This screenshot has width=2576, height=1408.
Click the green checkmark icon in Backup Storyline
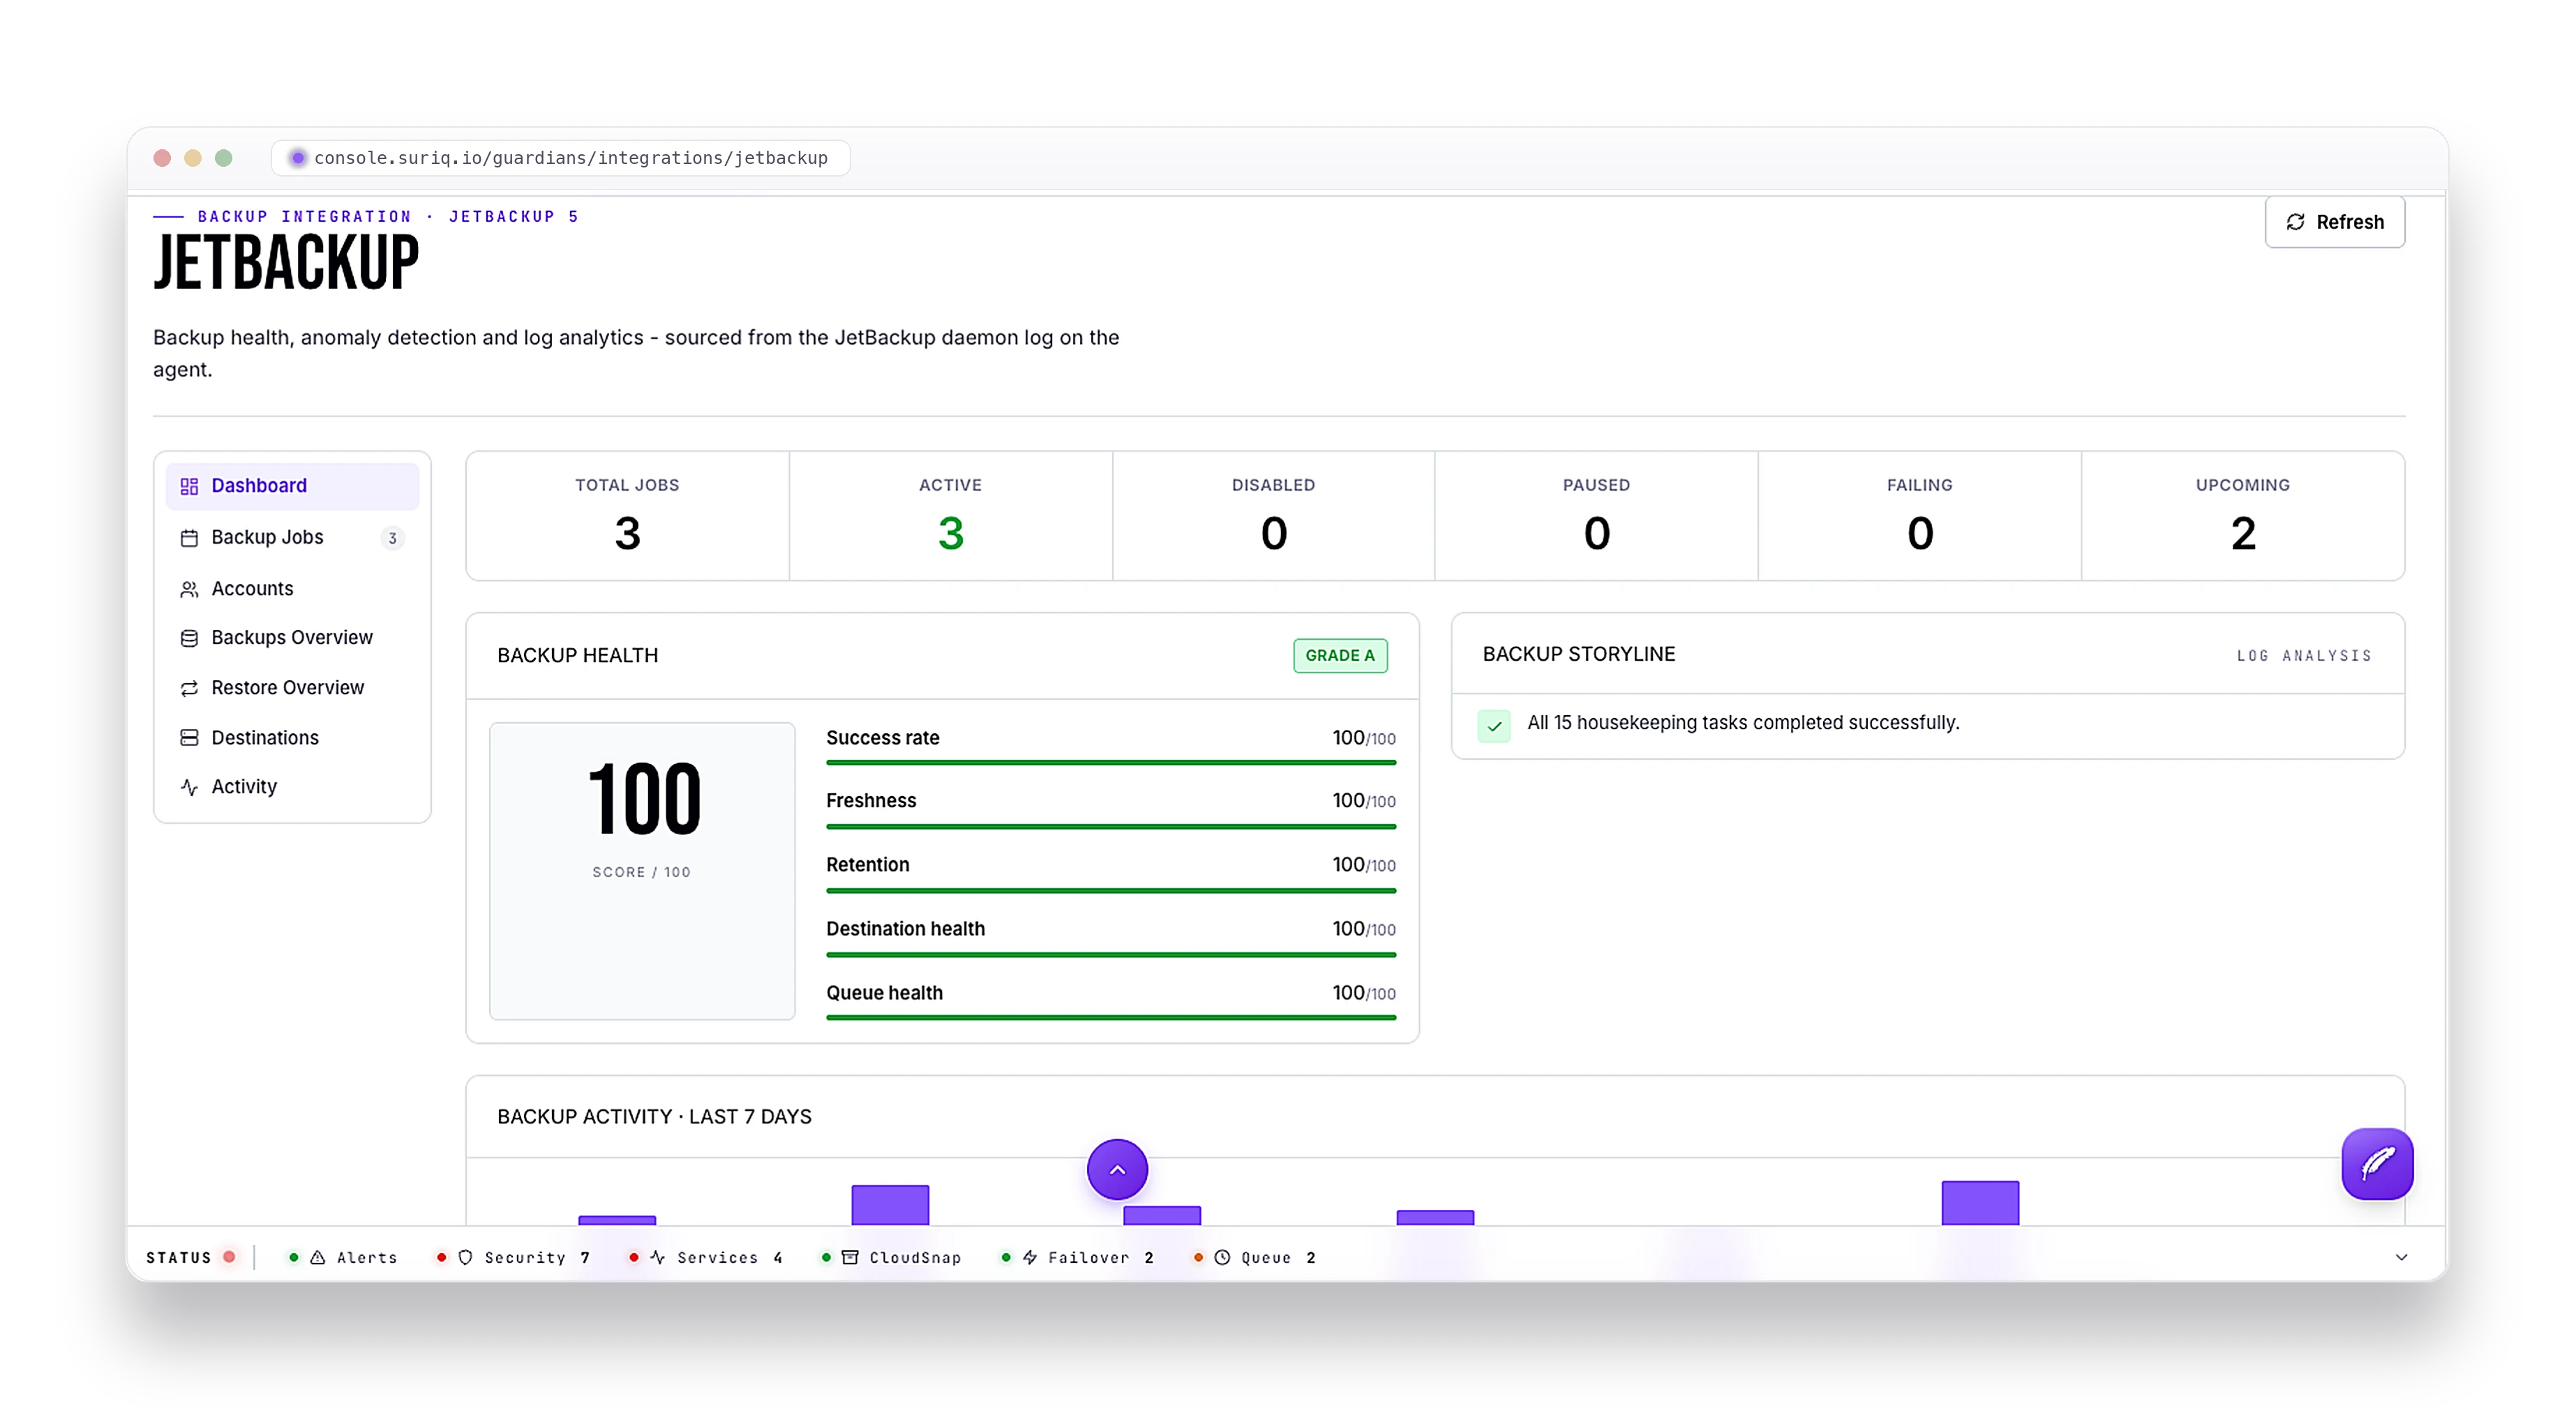1494,726
